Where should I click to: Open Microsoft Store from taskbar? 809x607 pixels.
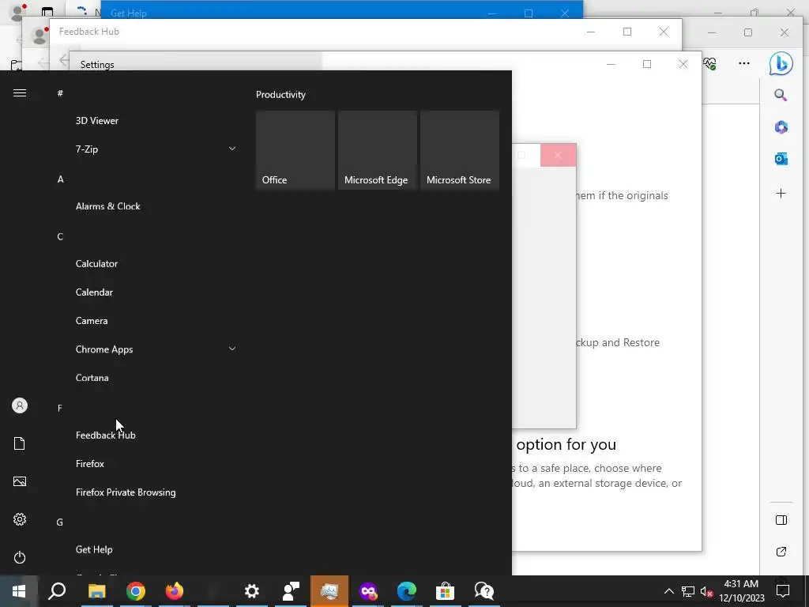coord(446,591)
